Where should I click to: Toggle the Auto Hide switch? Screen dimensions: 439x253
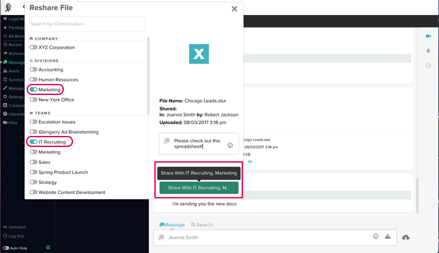coord(6,248)
